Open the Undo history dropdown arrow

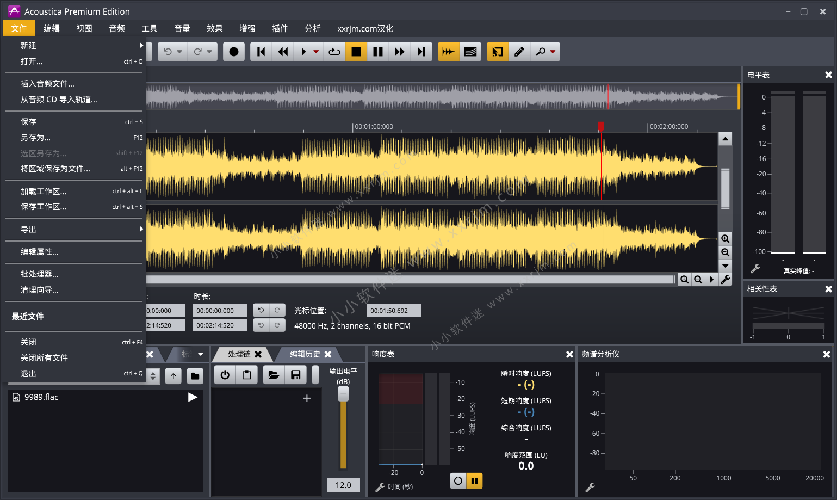[x=179, y=52]
